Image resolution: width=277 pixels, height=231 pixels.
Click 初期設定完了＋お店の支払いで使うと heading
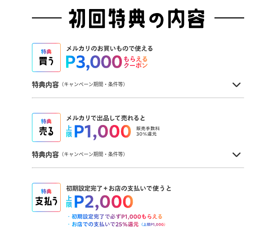pos(119,188)
